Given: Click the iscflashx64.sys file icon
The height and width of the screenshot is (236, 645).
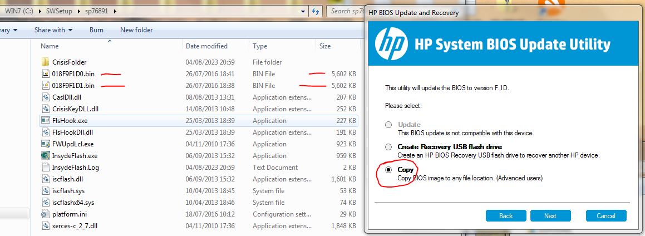Looking at the screenshot, I should (45, 203).
